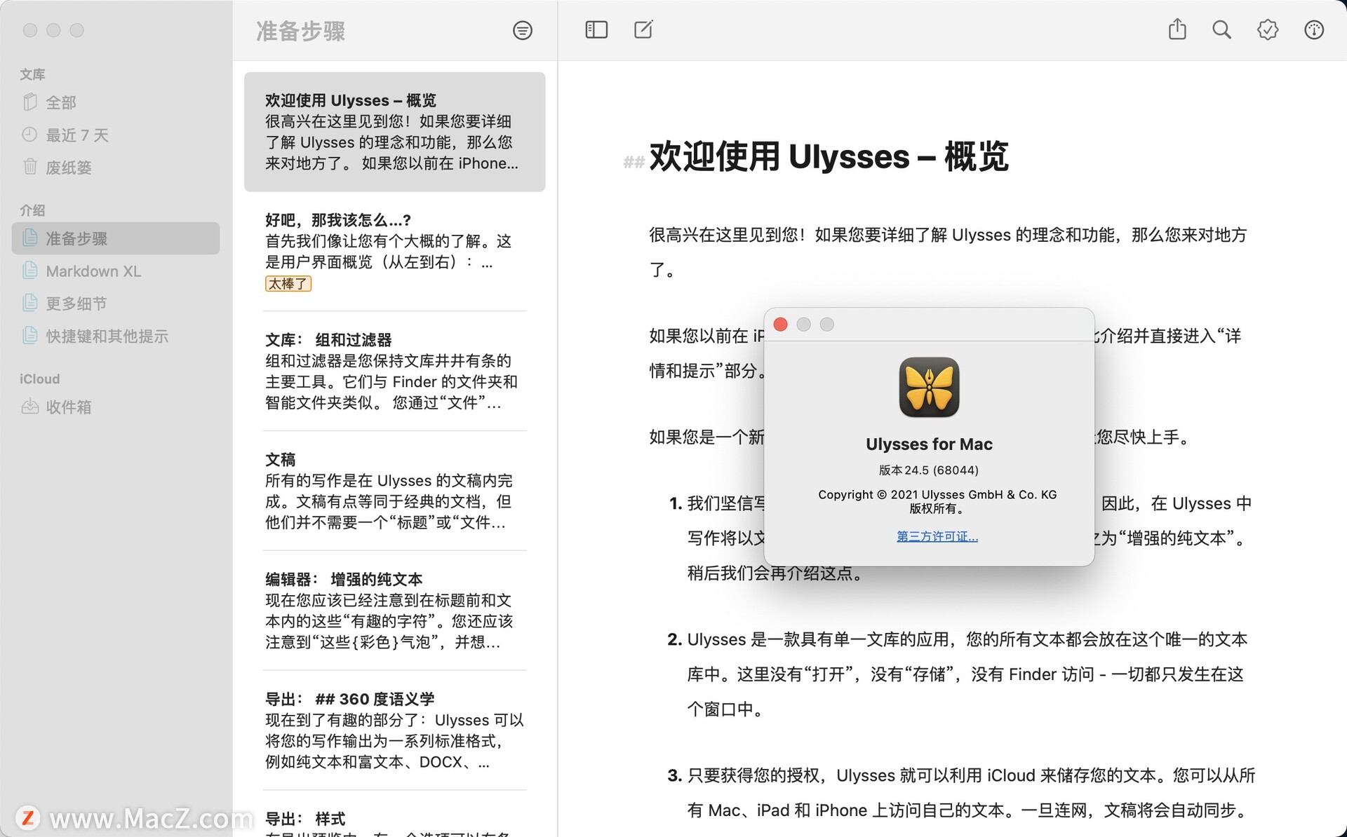Click the 全部 library icon
The height and width of the screenshot is (837, 1347).
(x=29, y=102)
